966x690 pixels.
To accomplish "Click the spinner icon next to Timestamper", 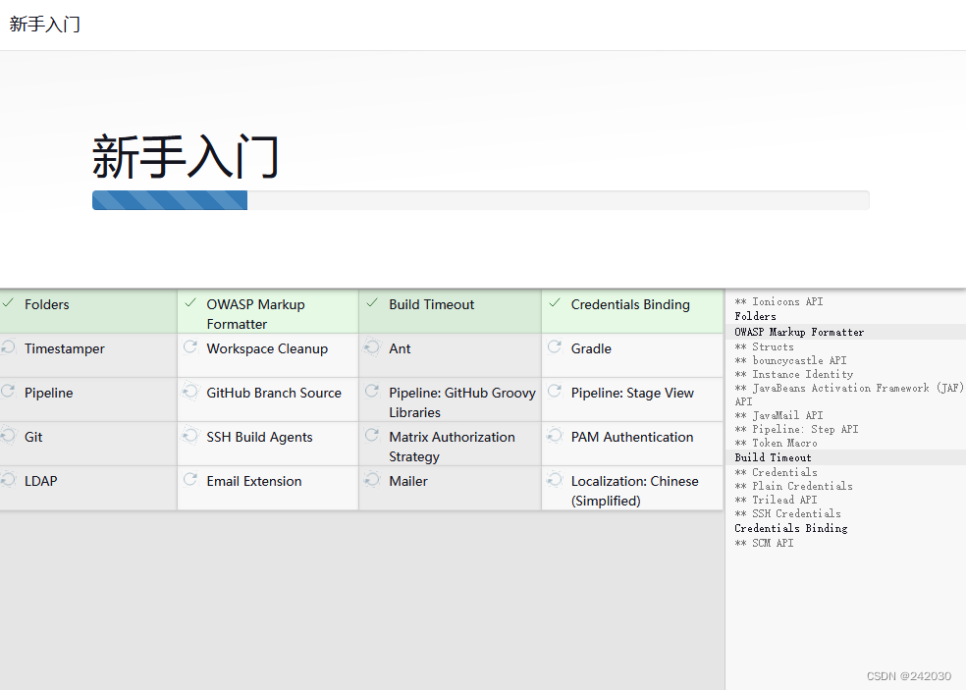I will (8, 346).
